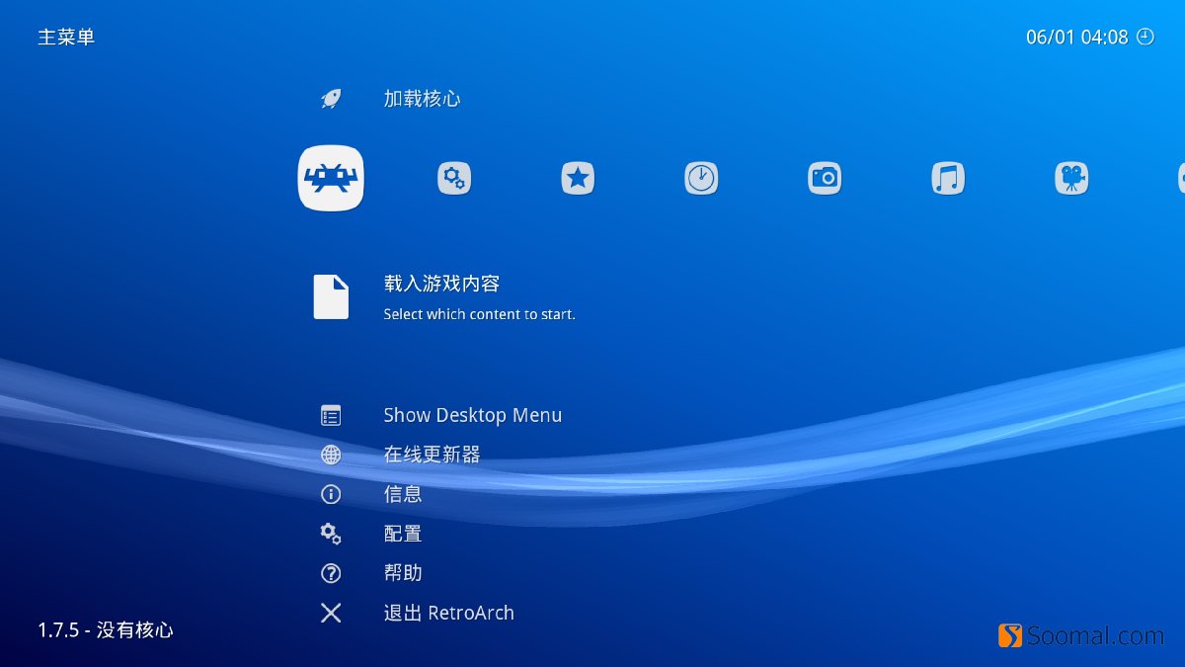The height and width of the screenshot is (667, 1185).
Task: Click the Help question mark icon
Action: [x=331, y=573]
